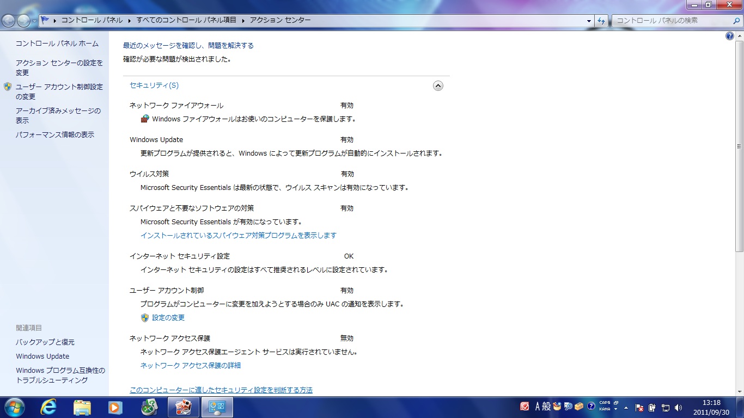The height and width of the screenshot is (418, 744).
Task: Switch to the photo/mail app taskbar button
Action: click(x=184, y=407)
